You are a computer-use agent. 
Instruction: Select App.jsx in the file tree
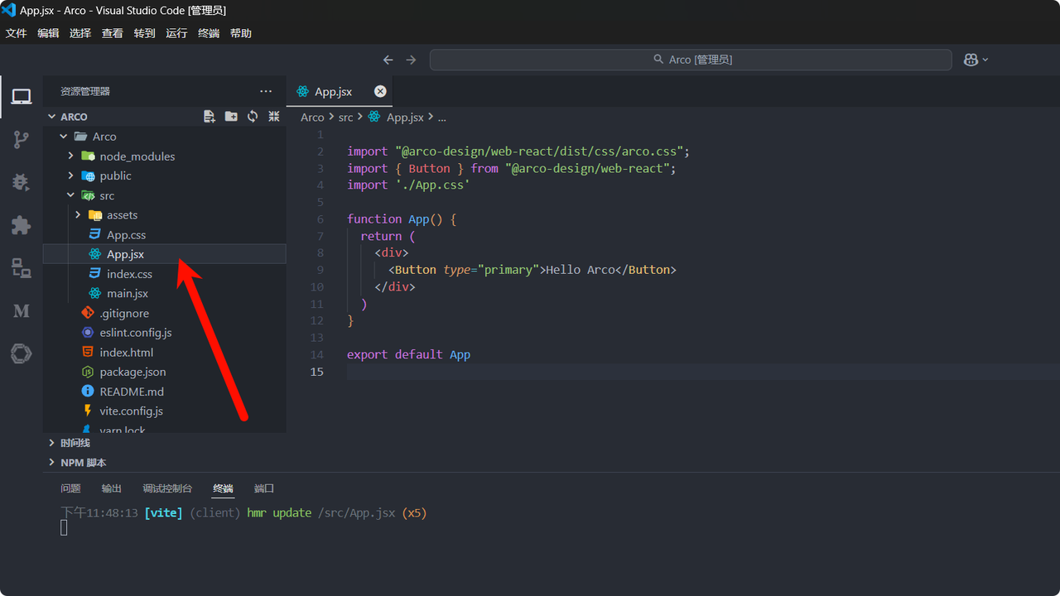point(165,254)
